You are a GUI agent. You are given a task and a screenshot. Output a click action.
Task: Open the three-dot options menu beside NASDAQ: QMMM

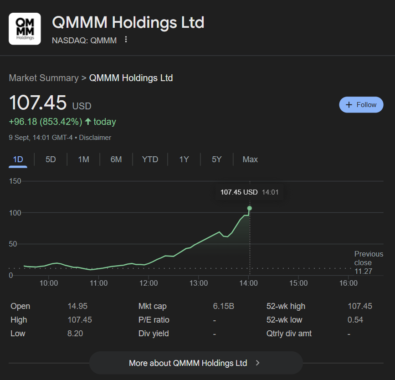(126, 40)
